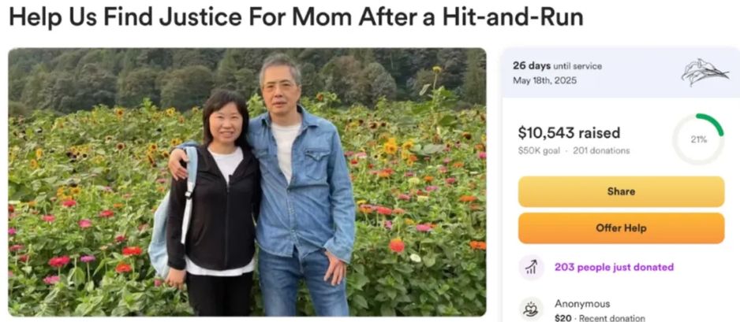This screenshot has height=322, width=740.
Task: Click the 21% circular progress ring
Action: (698, 139)
